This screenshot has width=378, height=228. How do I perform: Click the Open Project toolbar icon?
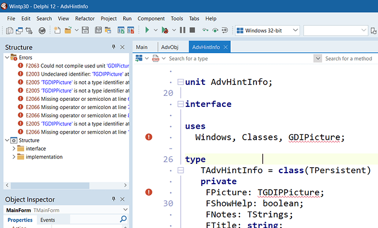[108, 30]
